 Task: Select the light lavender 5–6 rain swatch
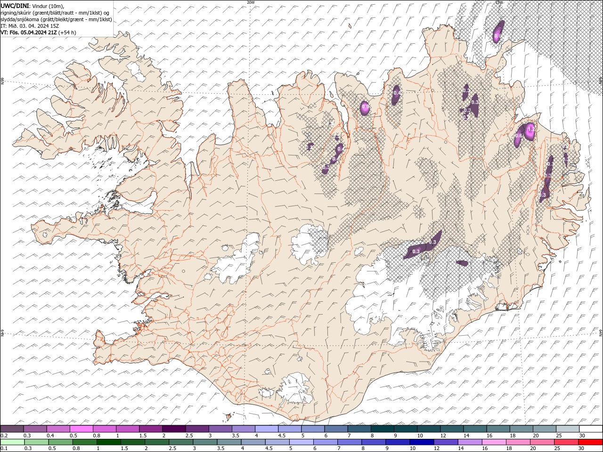[x=301, y=442]
